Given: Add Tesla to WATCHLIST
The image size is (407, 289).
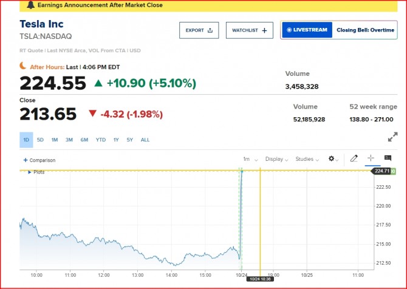Looking at the screenshot, I should (250, 30).
